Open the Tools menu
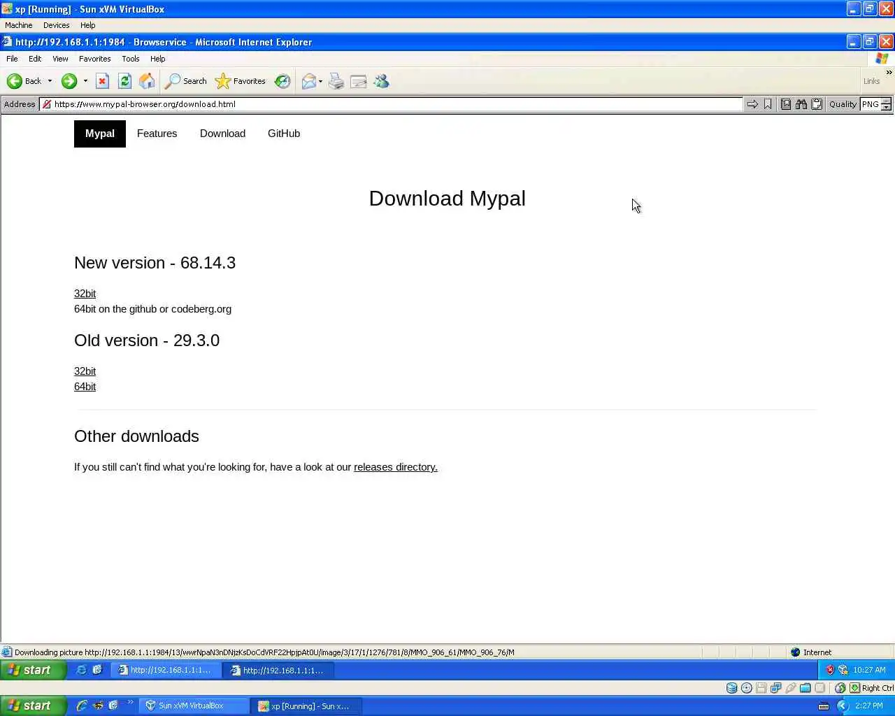This screenshot has height=716, width=895. pos(131,59)
